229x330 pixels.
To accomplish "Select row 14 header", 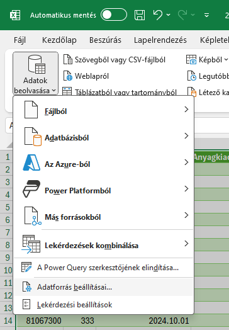I will [x=8, y=321].
